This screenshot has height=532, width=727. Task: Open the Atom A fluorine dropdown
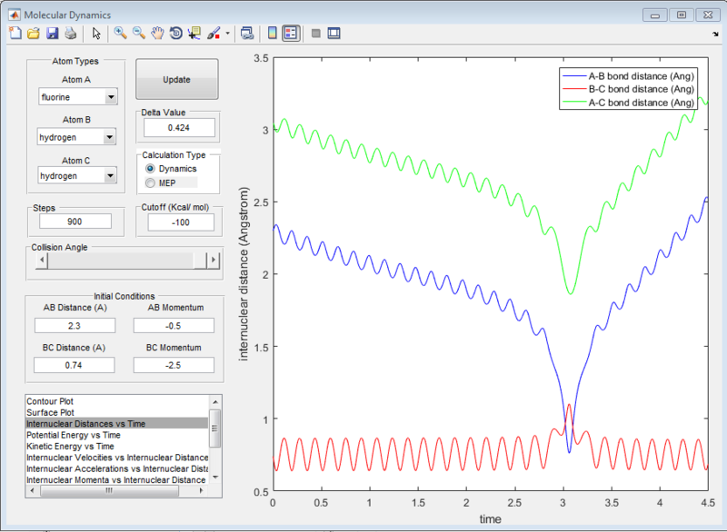(77, 97)
